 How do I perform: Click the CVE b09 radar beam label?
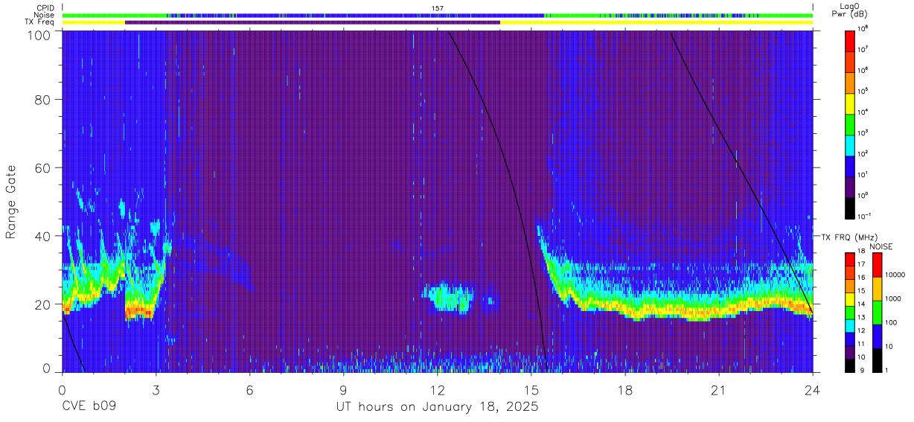click(x=89, y=407)
